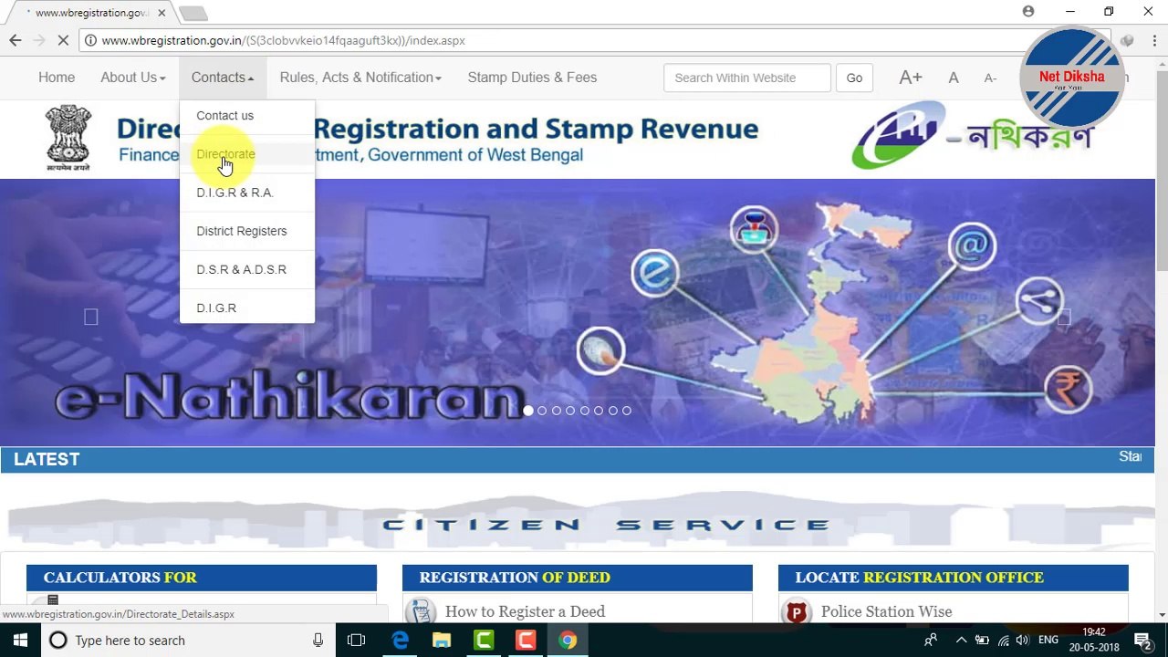Select District Registers menu entry
The width and height of the screenshot is (1168, 657).
pos(246,231)
